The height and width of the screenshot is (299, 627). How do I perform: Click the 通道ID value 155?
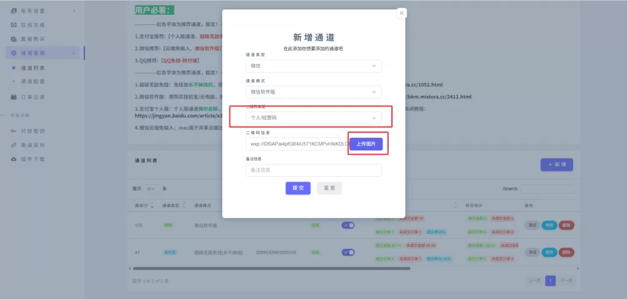coord(139,226)
